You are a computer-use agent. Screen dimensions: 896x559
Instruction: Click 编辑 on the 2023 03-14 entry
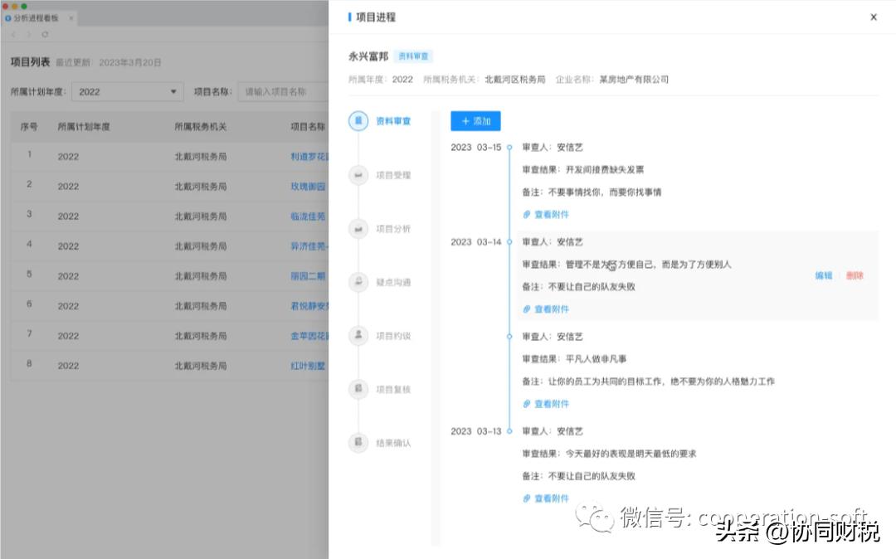coord(822,275)
